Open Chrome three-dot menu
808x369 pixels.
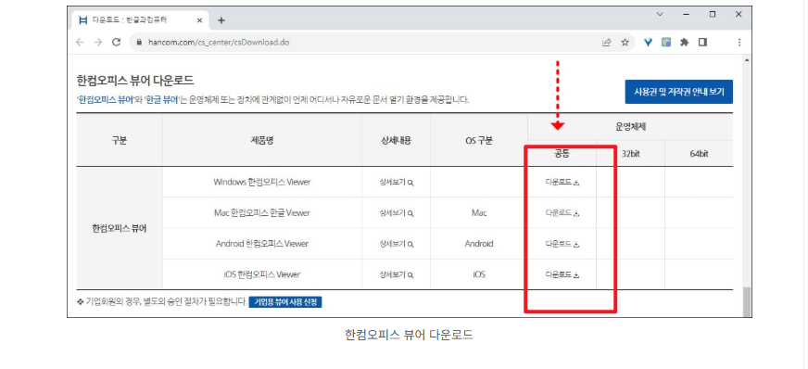739,43
